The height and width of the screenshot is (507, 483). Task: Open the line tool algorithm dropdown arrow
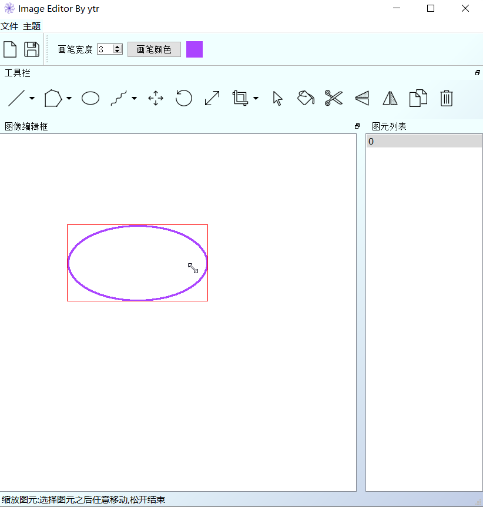point(32,98)
